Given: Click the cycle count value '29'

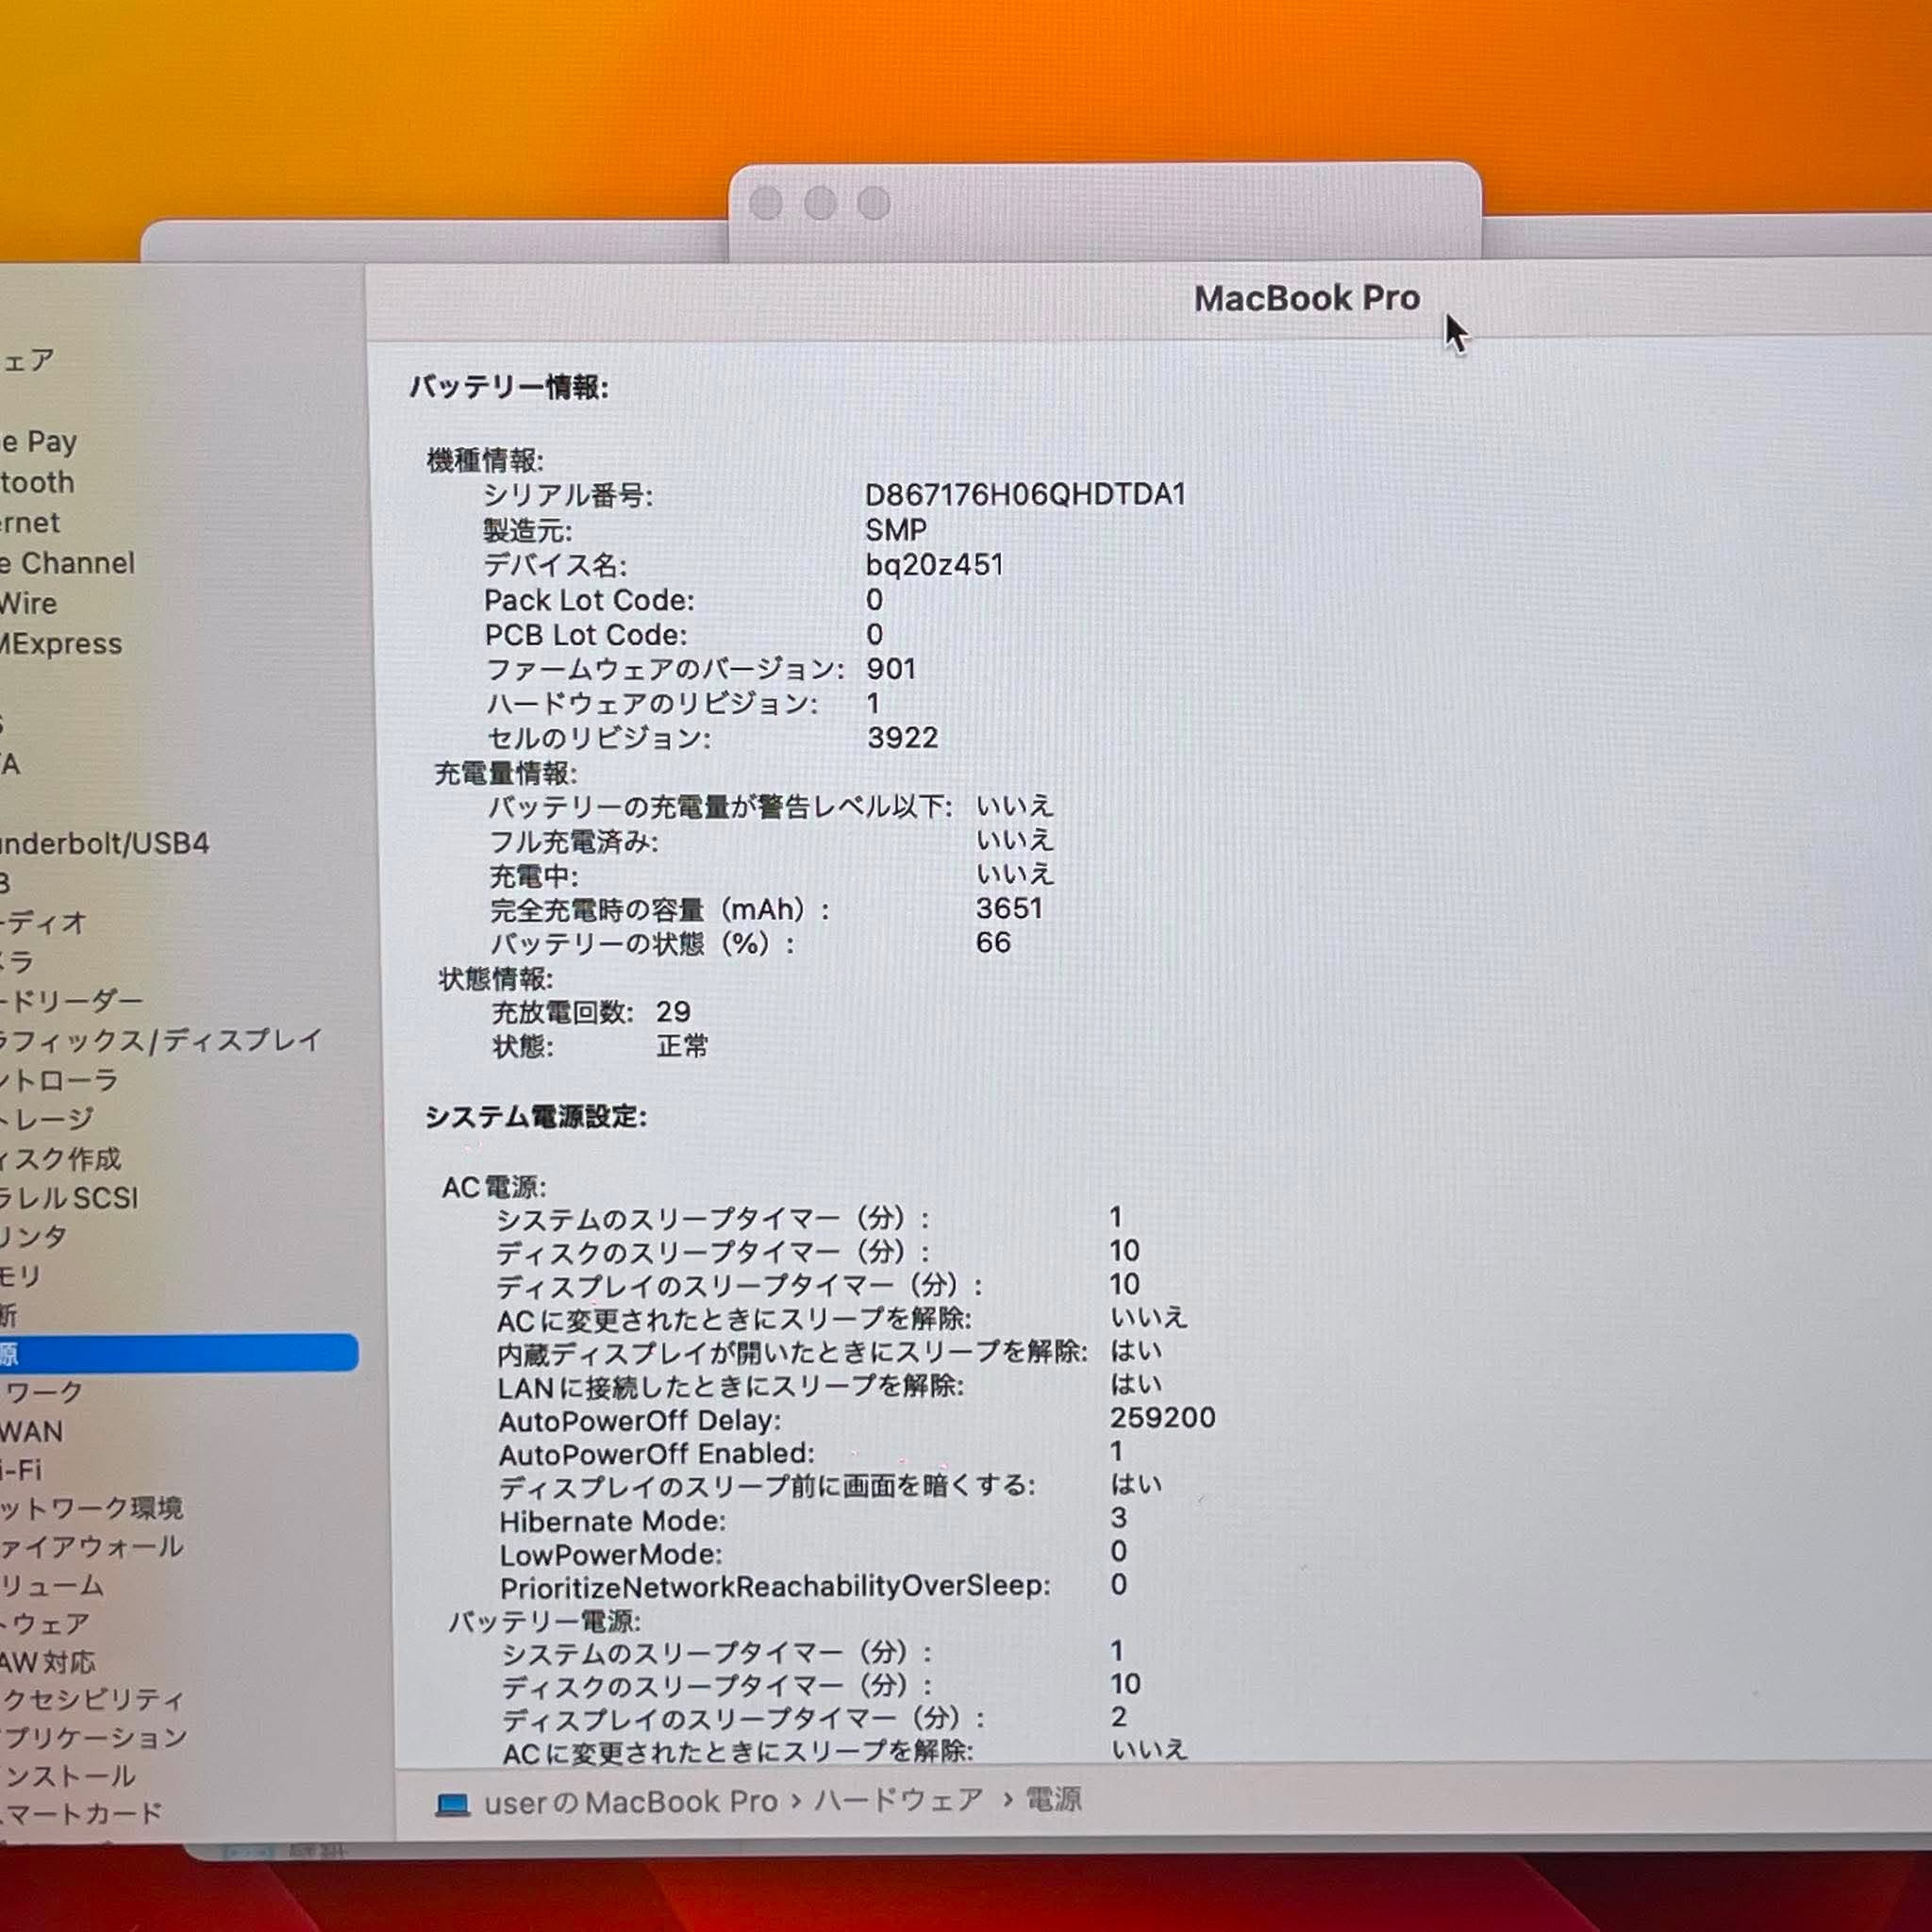Looking at the screenshot, I should tap(673, 1012).
